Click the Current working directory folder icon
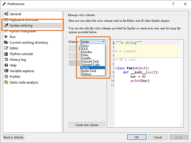 6,42
